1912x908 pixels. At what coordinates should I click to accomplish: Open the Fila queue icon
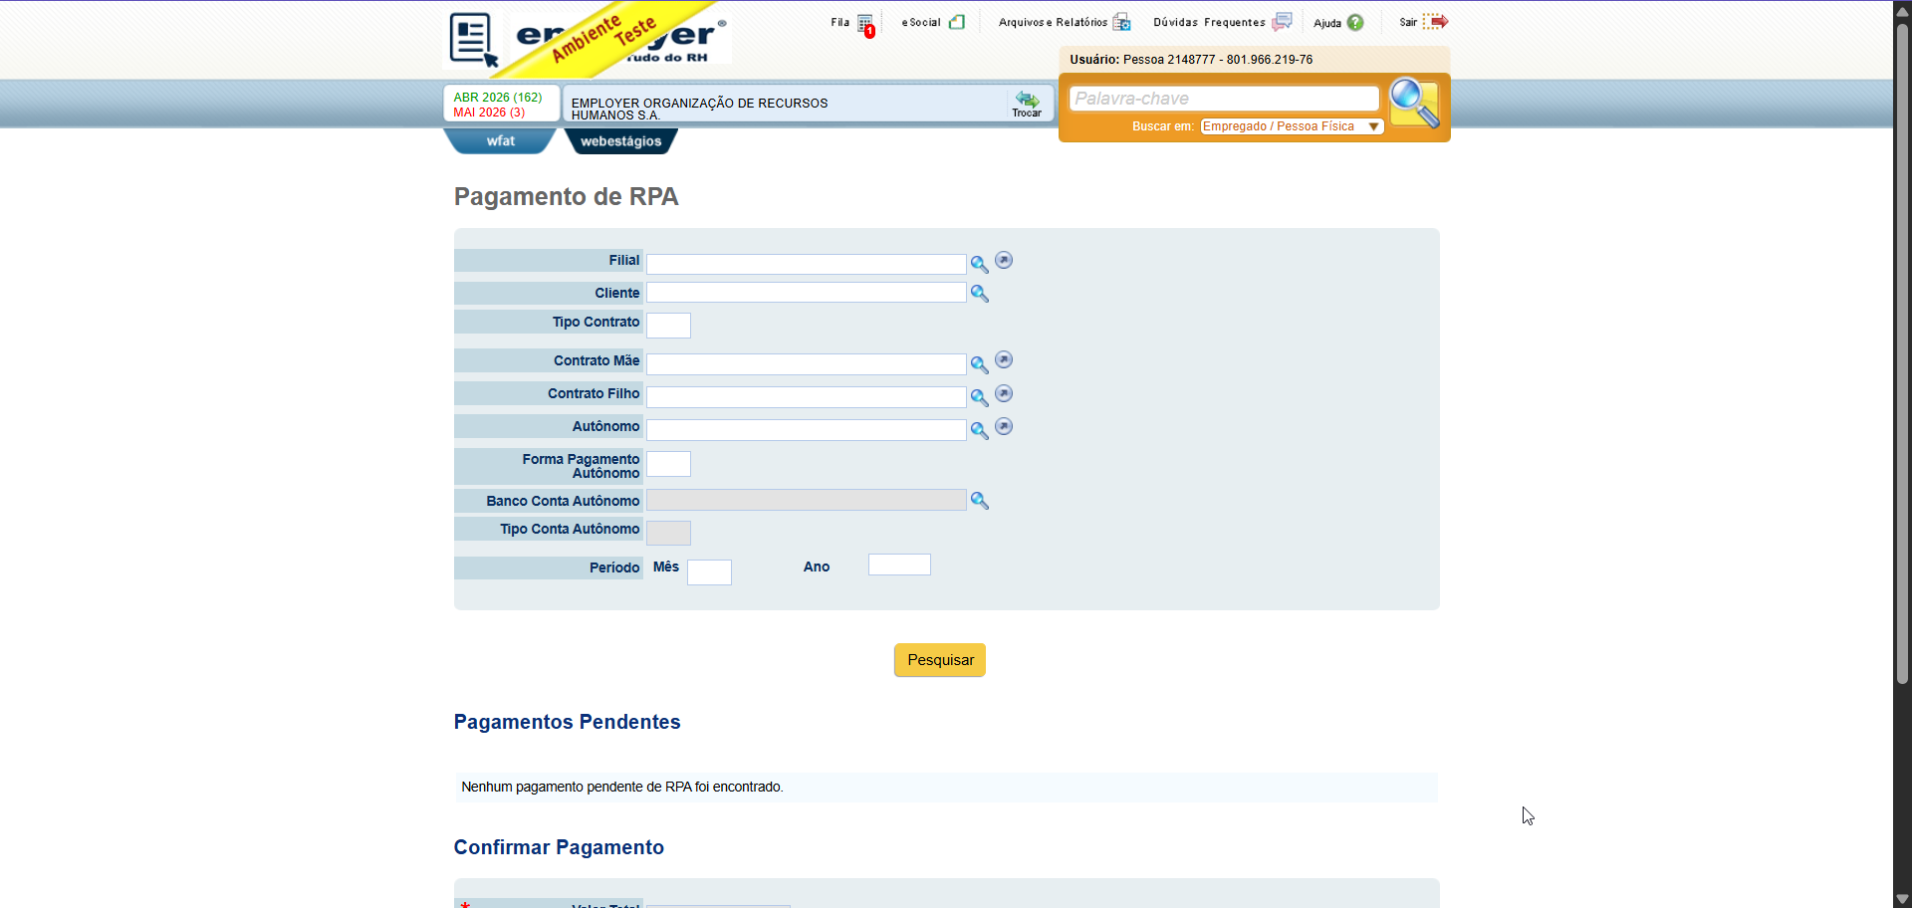tap(865, 24)
